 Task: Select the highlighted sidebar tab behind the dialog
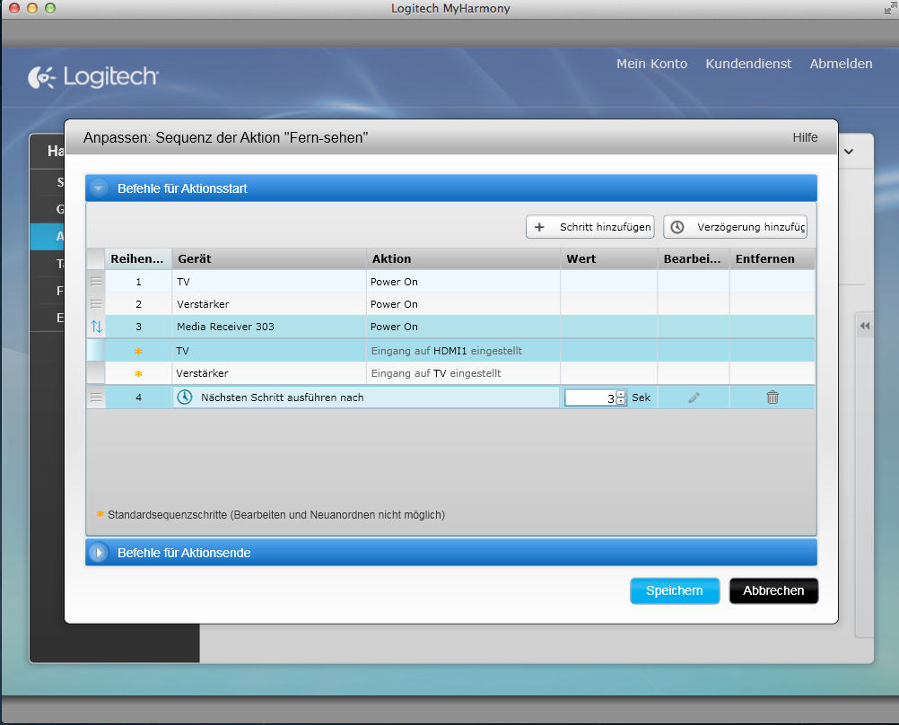tap(48, 236)
